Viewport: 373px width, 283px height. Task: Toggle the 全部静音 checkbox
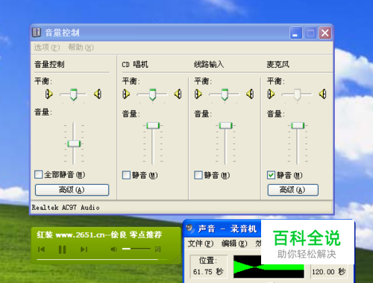coord(39,174)
